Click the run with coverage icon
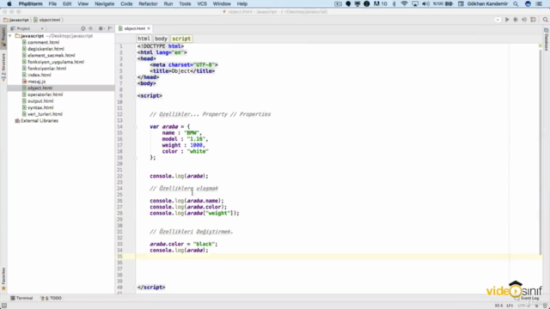Screen dimensions: 550x309 coord(524,20)
